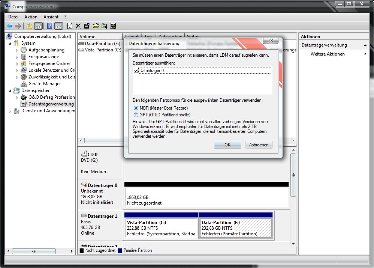Open the ? help menu
Screen dimensions: 374x268
pos(65,17)
